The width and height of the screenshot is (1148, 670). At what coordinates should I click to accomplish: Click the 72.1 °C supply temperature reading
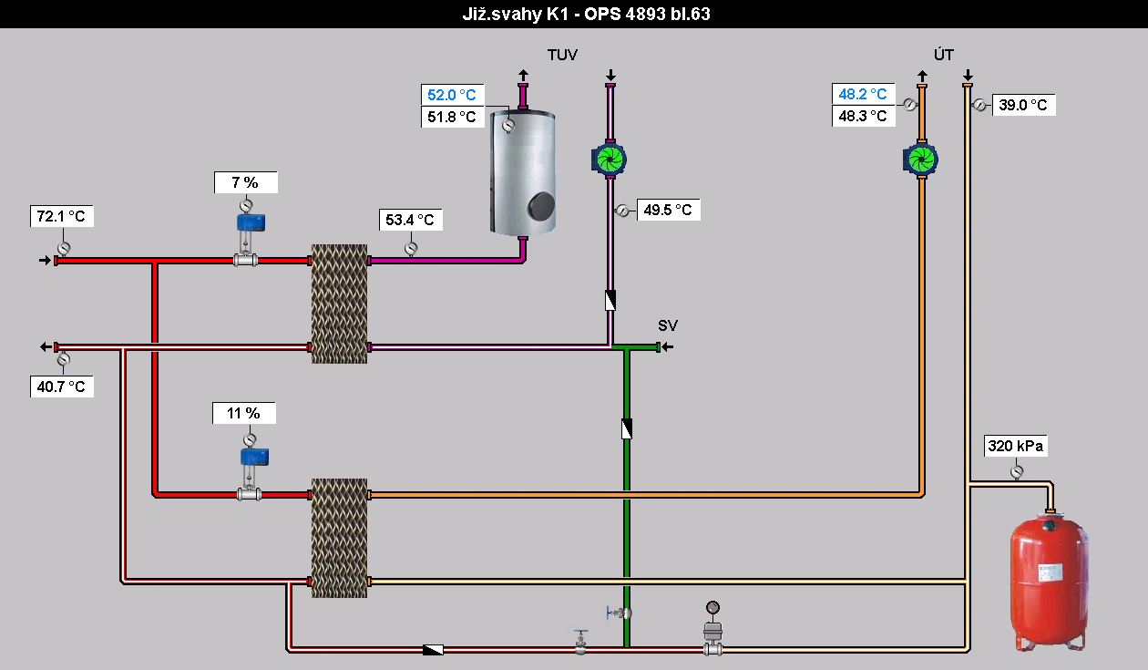tap(63, 217)
